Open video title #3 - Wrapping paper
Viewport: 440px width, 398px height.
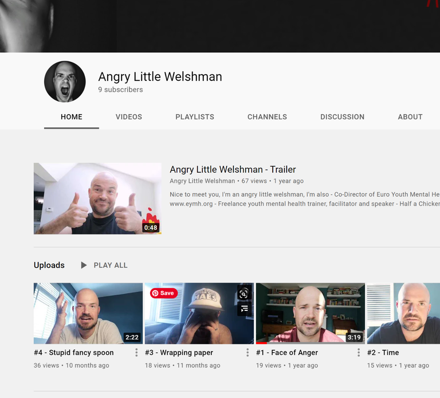[179, 353]
